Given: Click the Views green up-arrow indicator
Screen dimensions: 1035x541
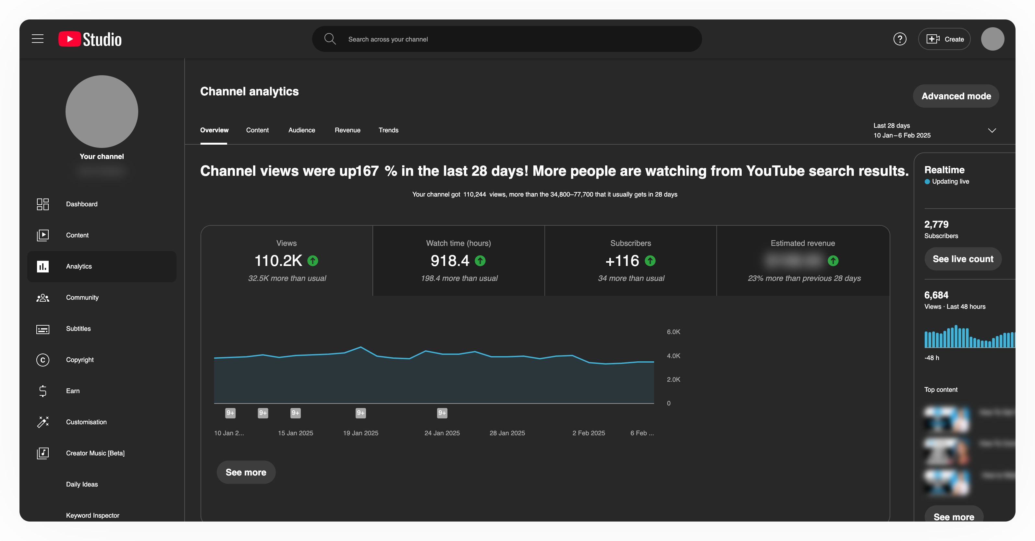Looking at the screenshot, I should (x=312, y=261).
